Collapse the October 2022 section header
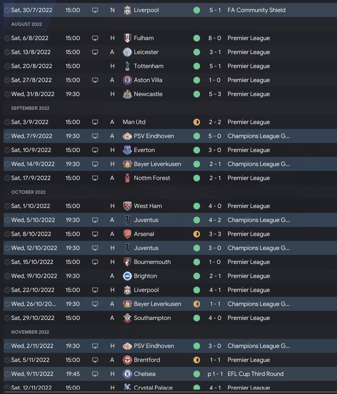337x394 pixels. pyautogui.click(x=28, y=192)
